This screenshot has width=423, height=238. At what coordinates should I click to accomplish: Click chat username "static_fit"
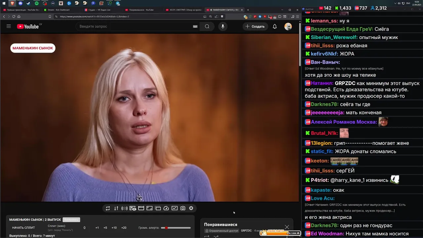point(322,151)
